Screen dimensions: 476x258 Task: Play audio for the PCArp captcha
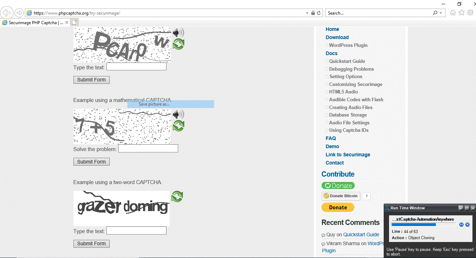click(178, 33)
